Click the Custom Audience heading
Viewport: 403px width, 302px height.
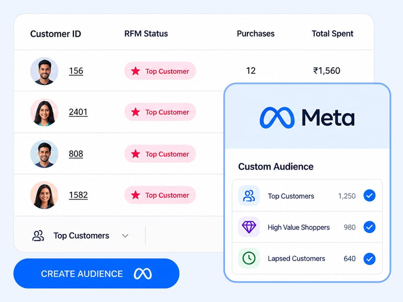[276, 166]
